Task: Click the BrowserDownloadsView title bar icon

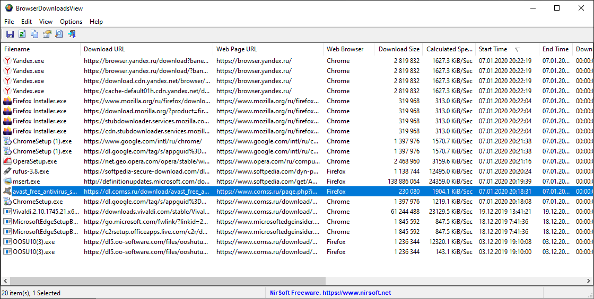Action: [8, 8]
